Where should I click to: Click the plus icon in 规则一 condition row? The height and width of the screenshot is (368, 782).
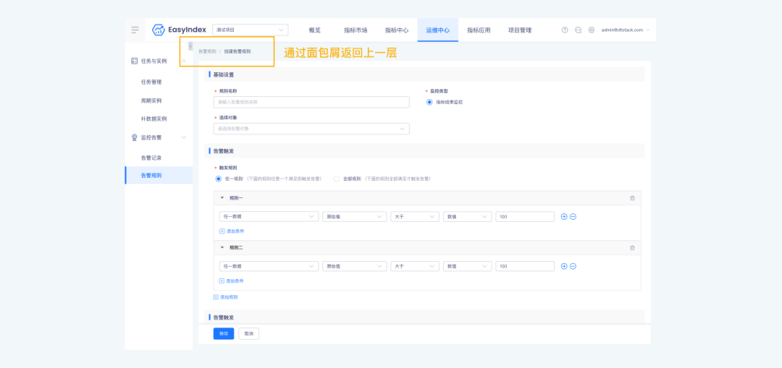(564, 216)
